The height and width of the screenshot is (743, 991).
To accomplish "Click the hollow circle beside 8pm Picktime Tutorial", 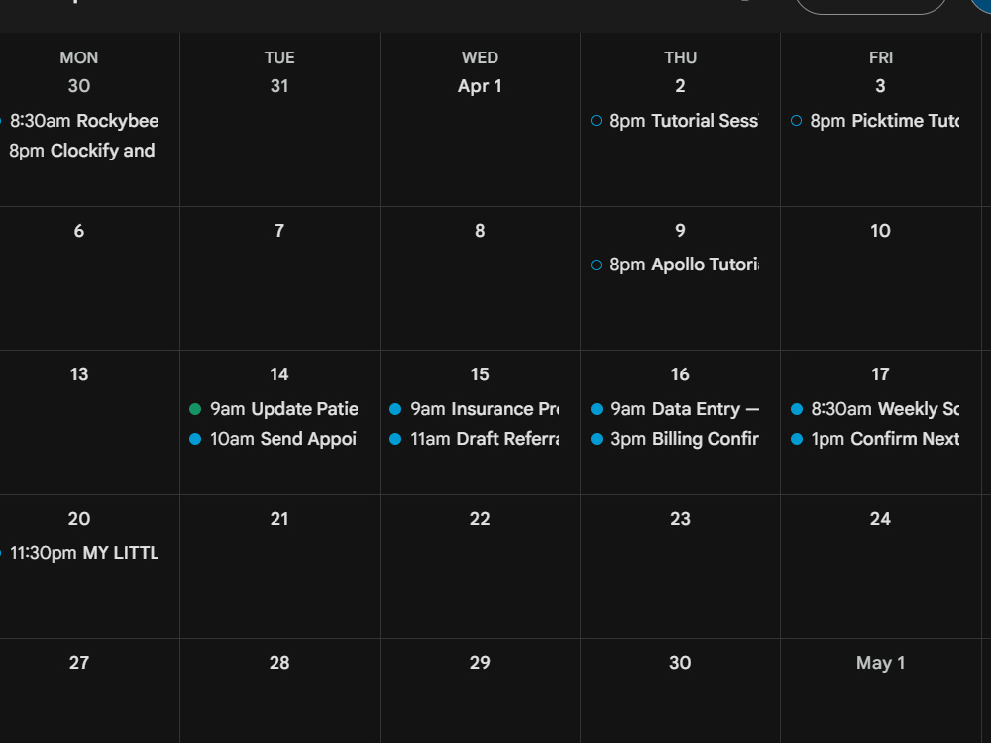I will pyautogui.click(x=797, y=121).
